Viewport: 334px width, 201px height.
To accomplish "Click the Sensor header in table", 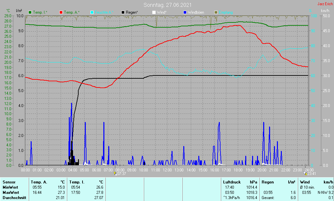I will 9,182.
